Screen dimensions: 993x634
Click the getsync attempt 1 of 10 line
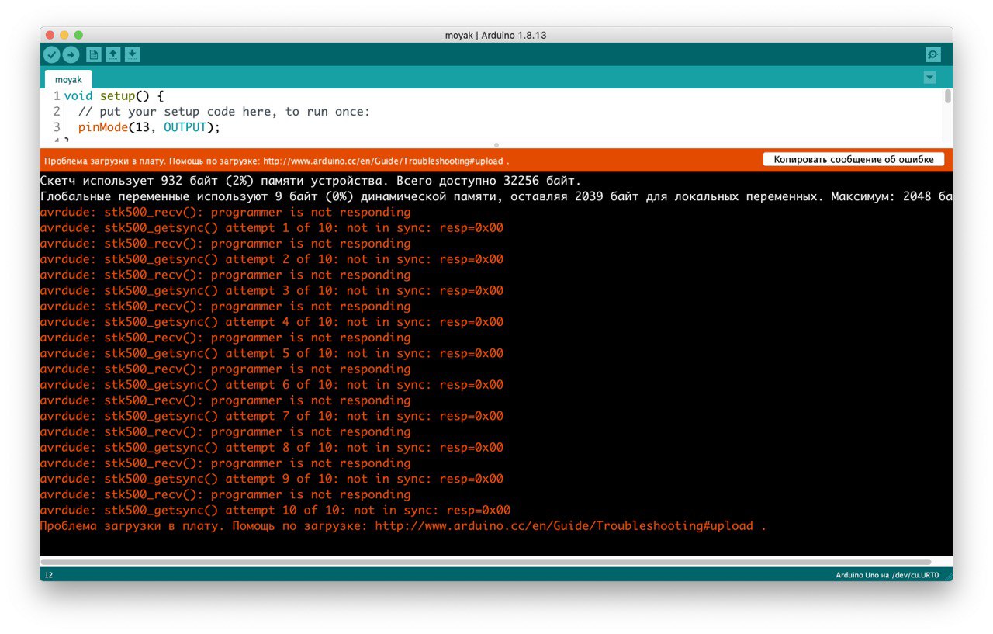coord(272,228)
